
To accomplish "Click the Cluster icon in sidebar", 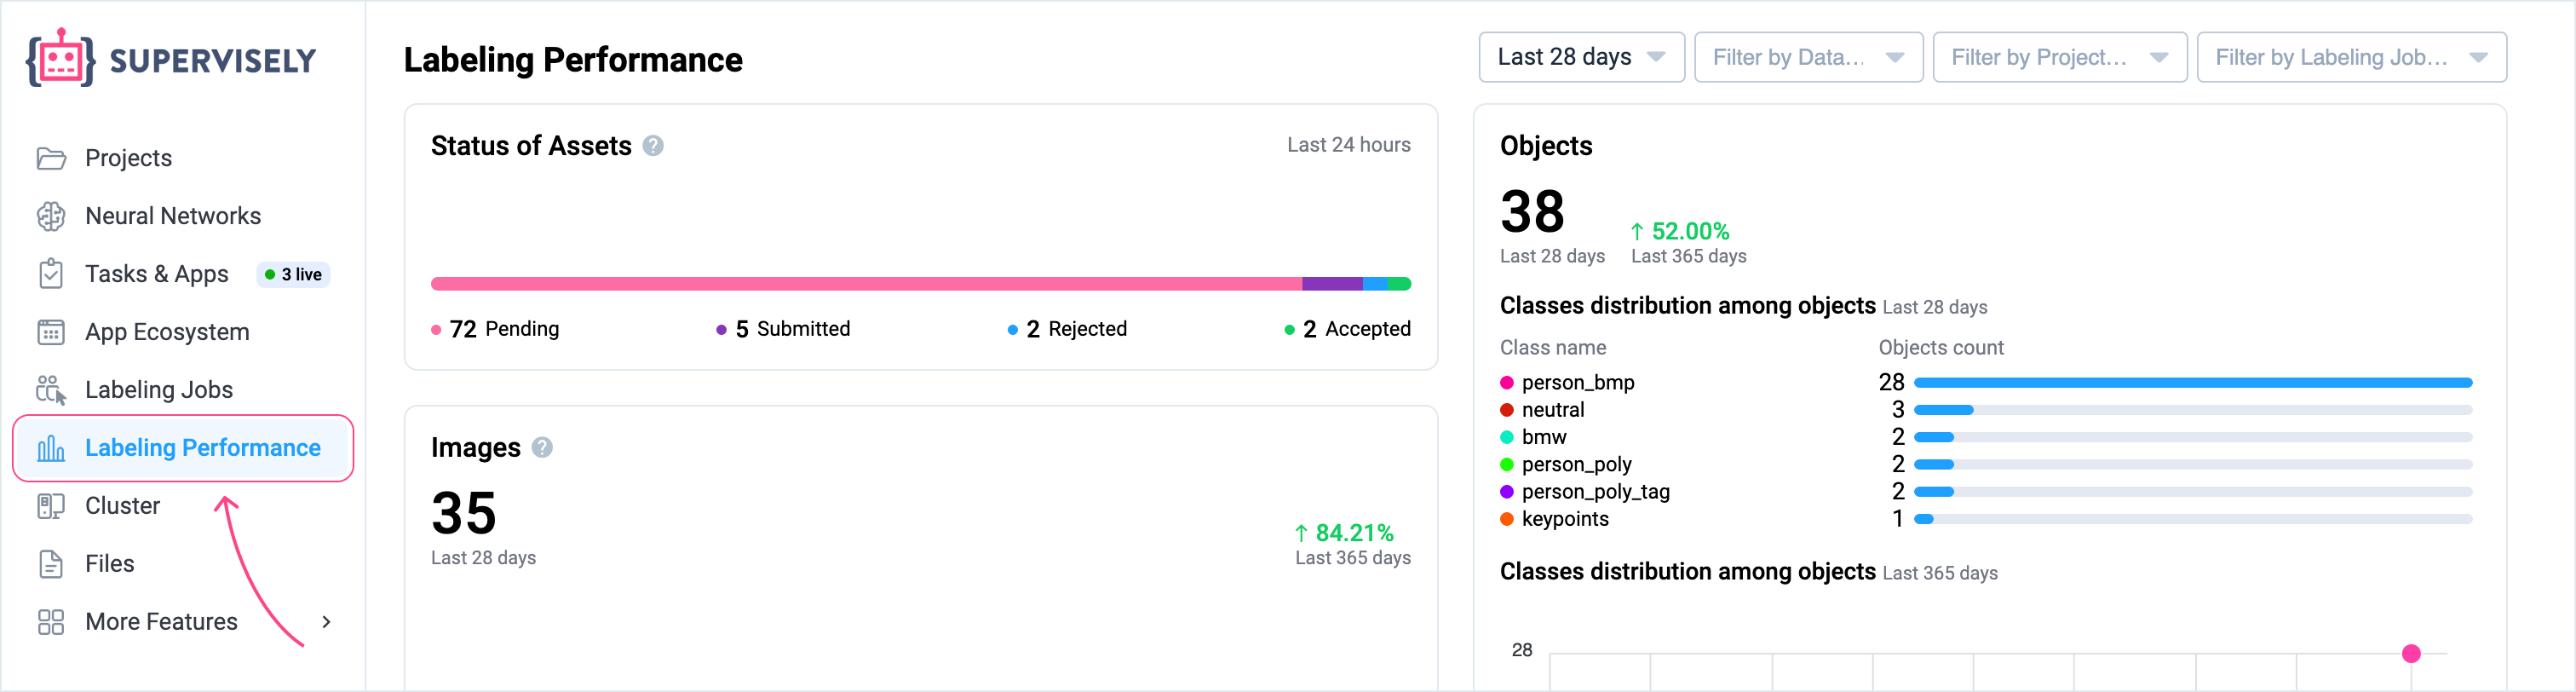I will (x=51, y=506).
